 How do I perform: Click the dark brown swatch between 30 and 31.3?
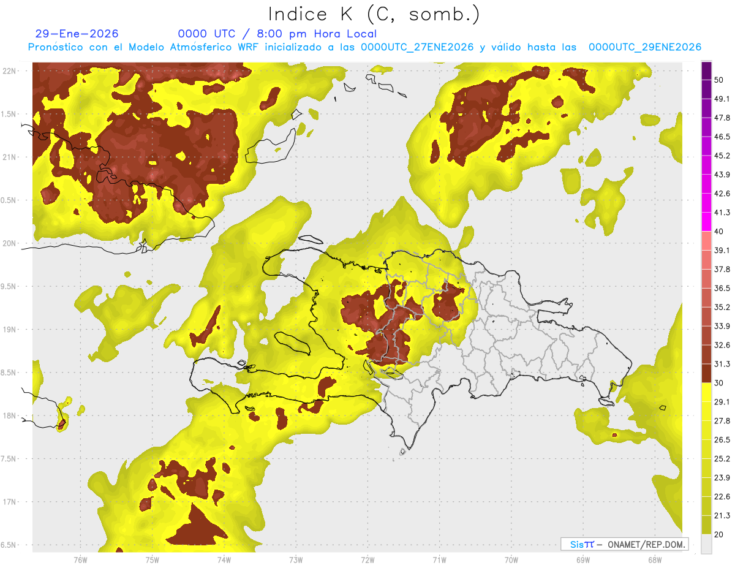point(706,373)
